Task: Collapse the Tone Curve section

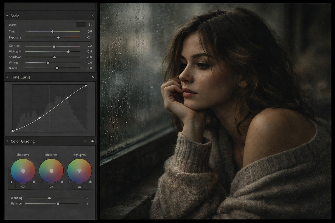Action: click(x=7, y=77)
